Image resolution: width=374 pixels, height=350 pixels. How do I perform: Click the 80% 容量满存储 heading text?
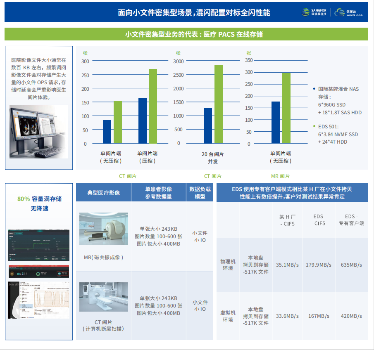(39, 199)
